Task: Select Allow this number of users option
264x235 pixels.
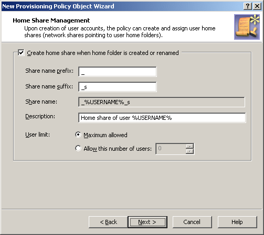Action: pos(78,148)
